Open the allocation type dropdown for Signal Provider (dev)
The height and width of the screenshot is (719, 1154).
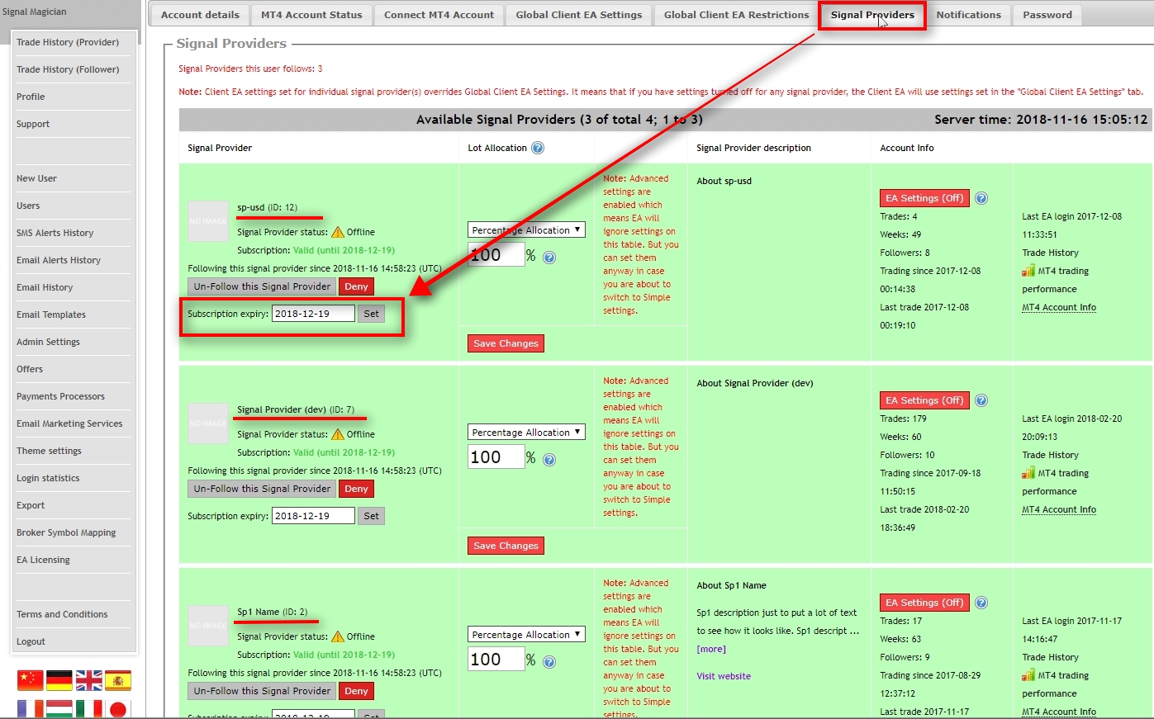[x=525, y=431]
